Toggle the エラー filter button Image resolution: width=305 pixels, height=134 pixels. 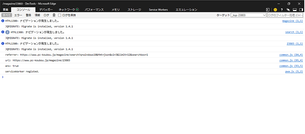18,15
